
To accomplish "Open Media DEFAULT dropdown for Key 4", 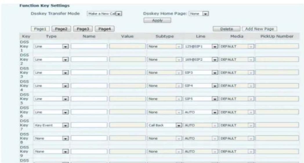I will pyautogui.click(x=237, y=86).
